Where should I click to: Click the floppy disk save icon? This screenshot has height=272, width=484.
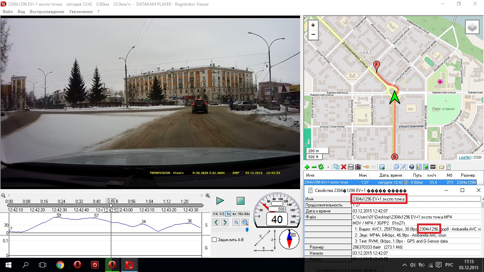pos(350,167)
